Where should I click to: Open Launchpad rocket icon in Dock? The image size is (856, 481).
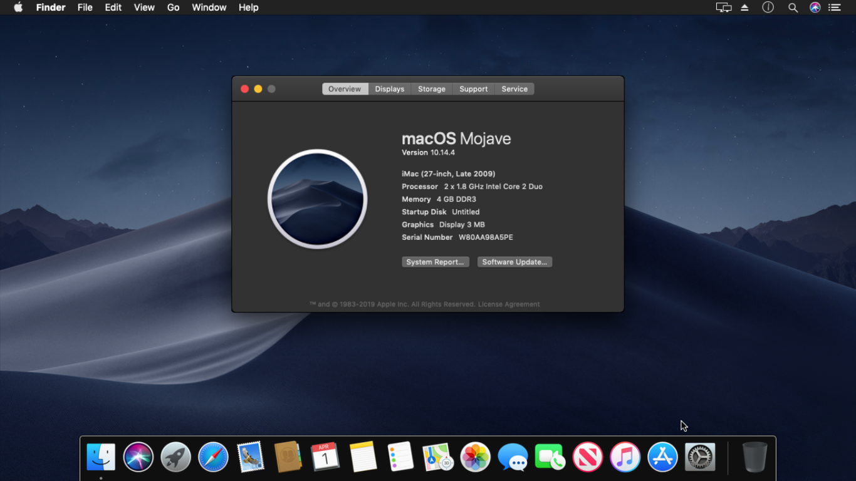pos(176,457)
